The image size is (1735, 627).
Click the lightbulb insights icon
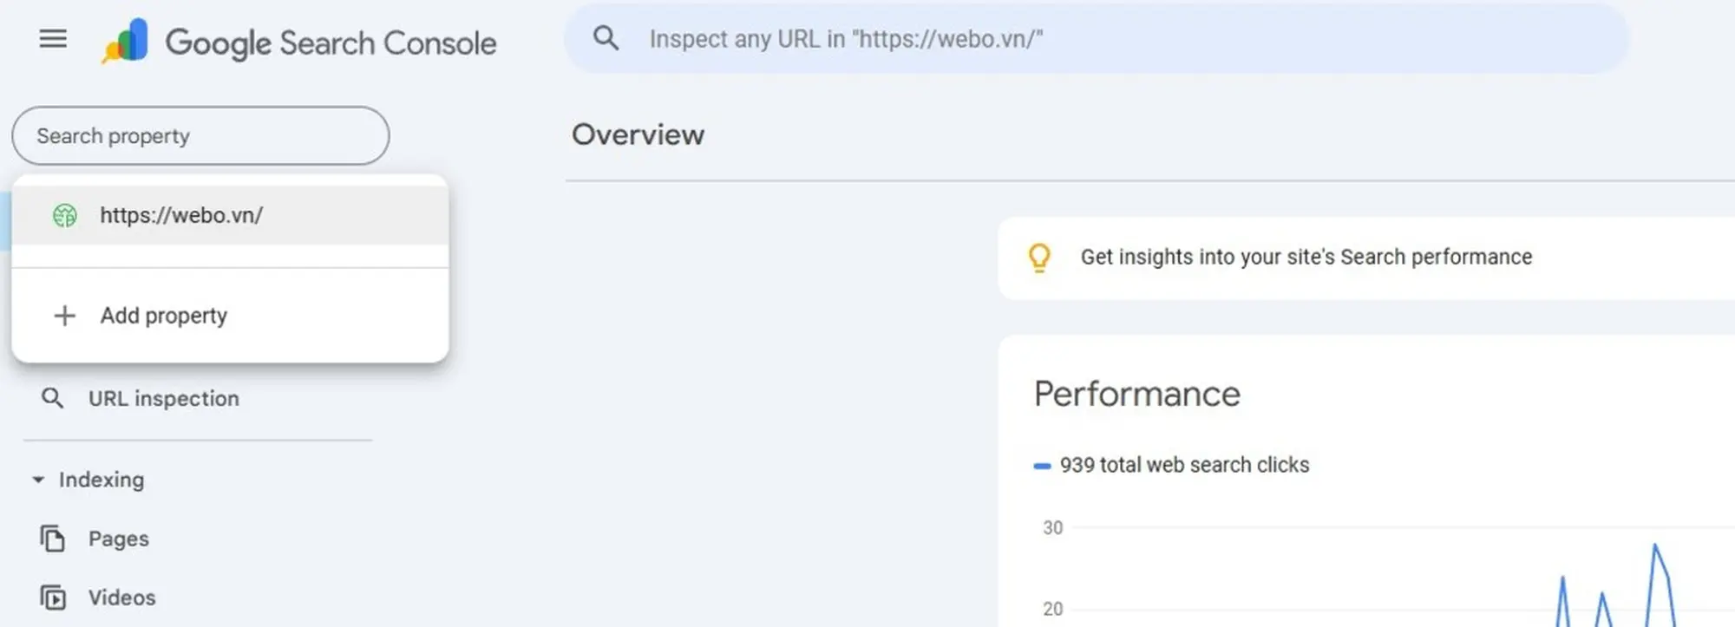pyautogui.click(x=1039, y=258)
